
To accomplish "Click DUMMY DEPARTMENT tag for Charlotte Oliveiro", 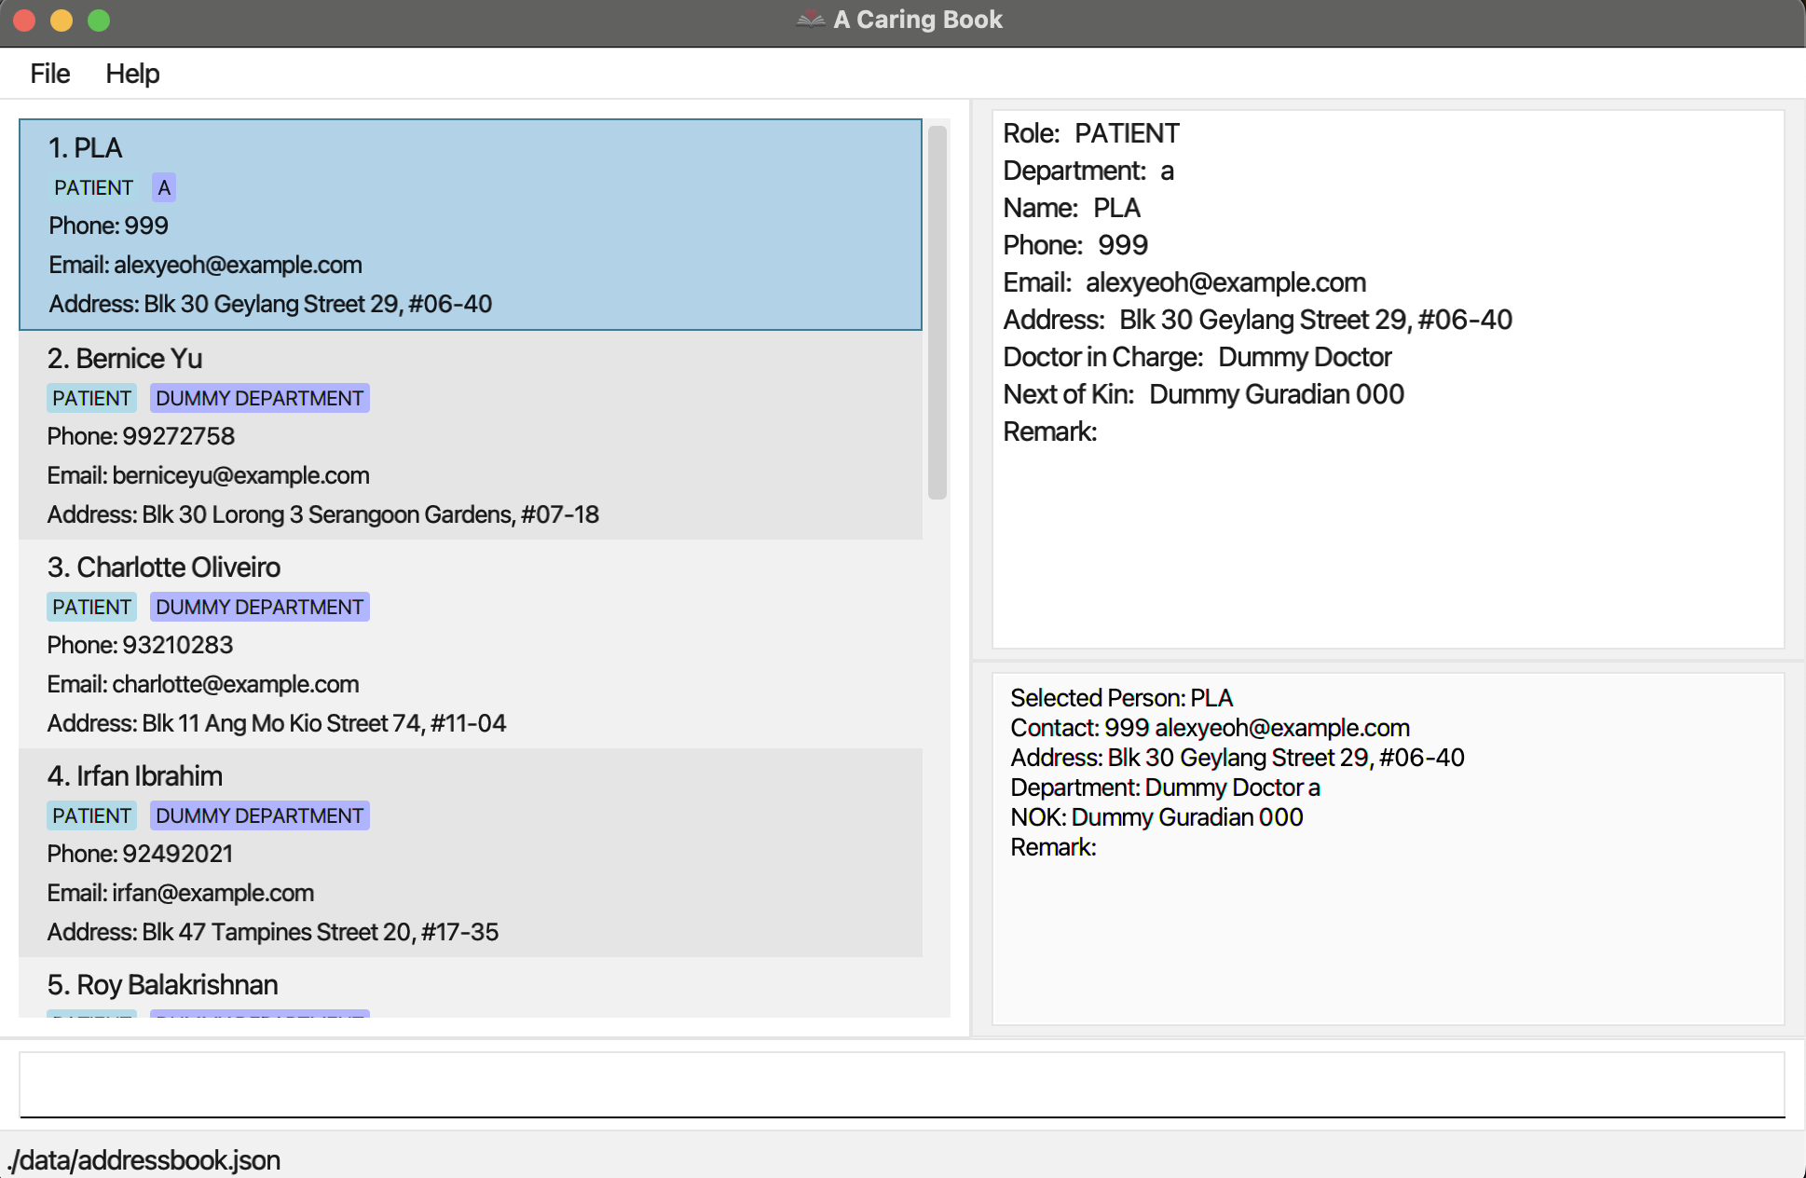I will click(260, 607).
